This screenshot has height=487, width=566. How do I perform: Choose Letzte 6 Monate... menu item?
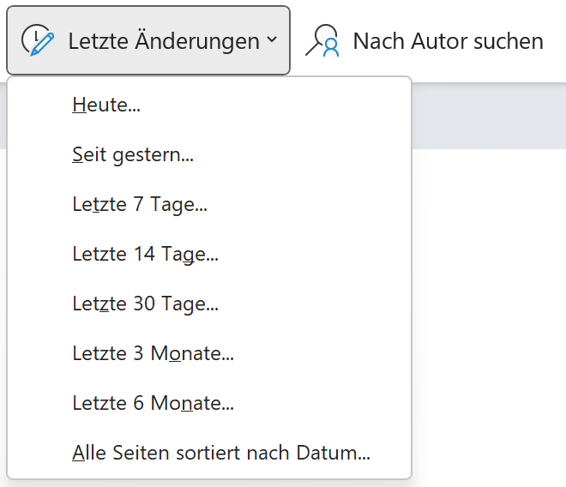[209, 403]
